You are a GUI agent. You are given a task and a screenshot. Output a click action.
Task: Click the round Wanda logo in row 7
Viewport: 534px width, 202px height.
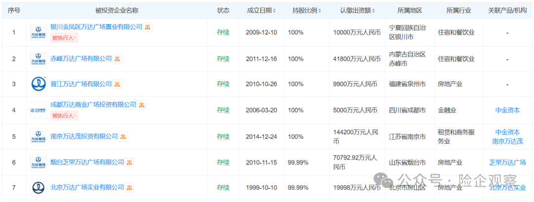[x=38, y=188]
